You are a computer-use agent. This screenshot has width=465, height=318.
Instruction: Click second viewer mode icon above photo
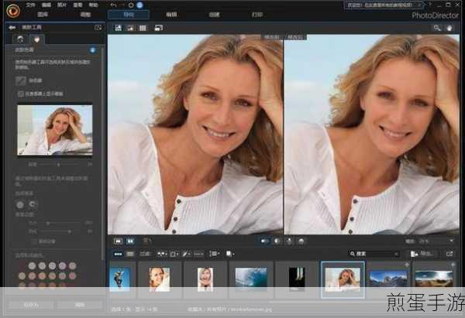click(x=130, y=28)
